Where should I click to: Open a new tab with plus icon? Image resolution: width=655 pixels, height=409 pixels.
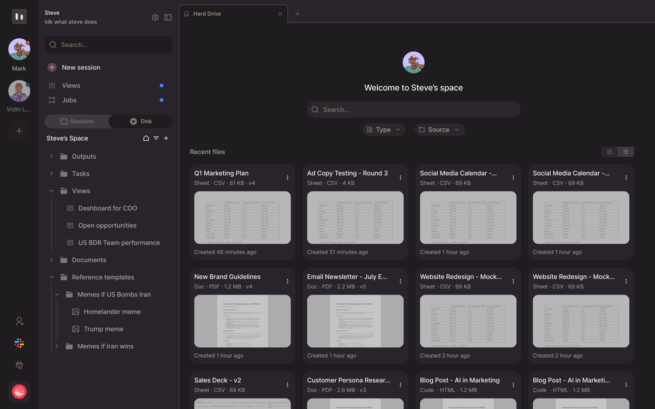297,14
